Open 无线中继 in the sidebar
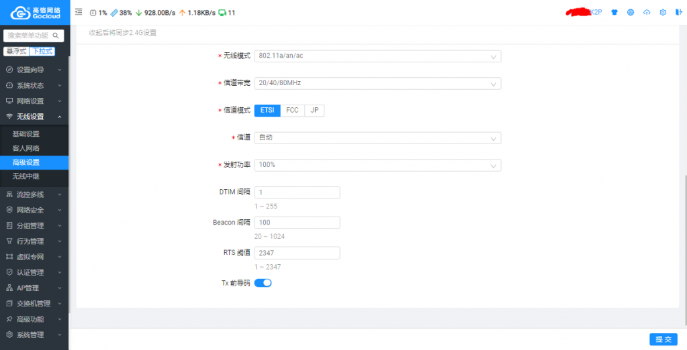687x350 pixels. [x=26, y=176]
